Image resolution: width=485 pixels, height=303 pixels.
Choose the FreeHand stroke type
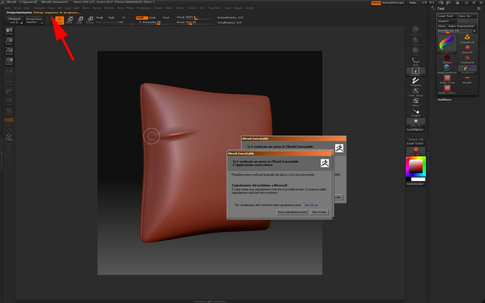pyautogui.click(x=416, y=82)
